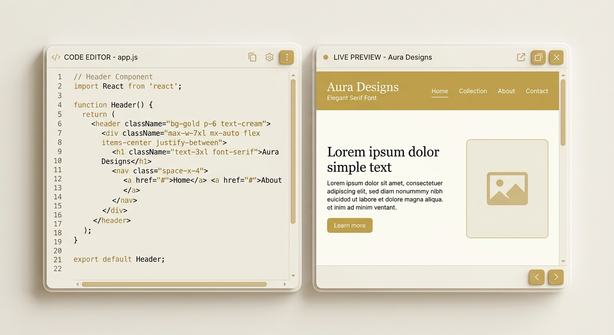Go forward with the right chevron button

click(x=556, y=277)
